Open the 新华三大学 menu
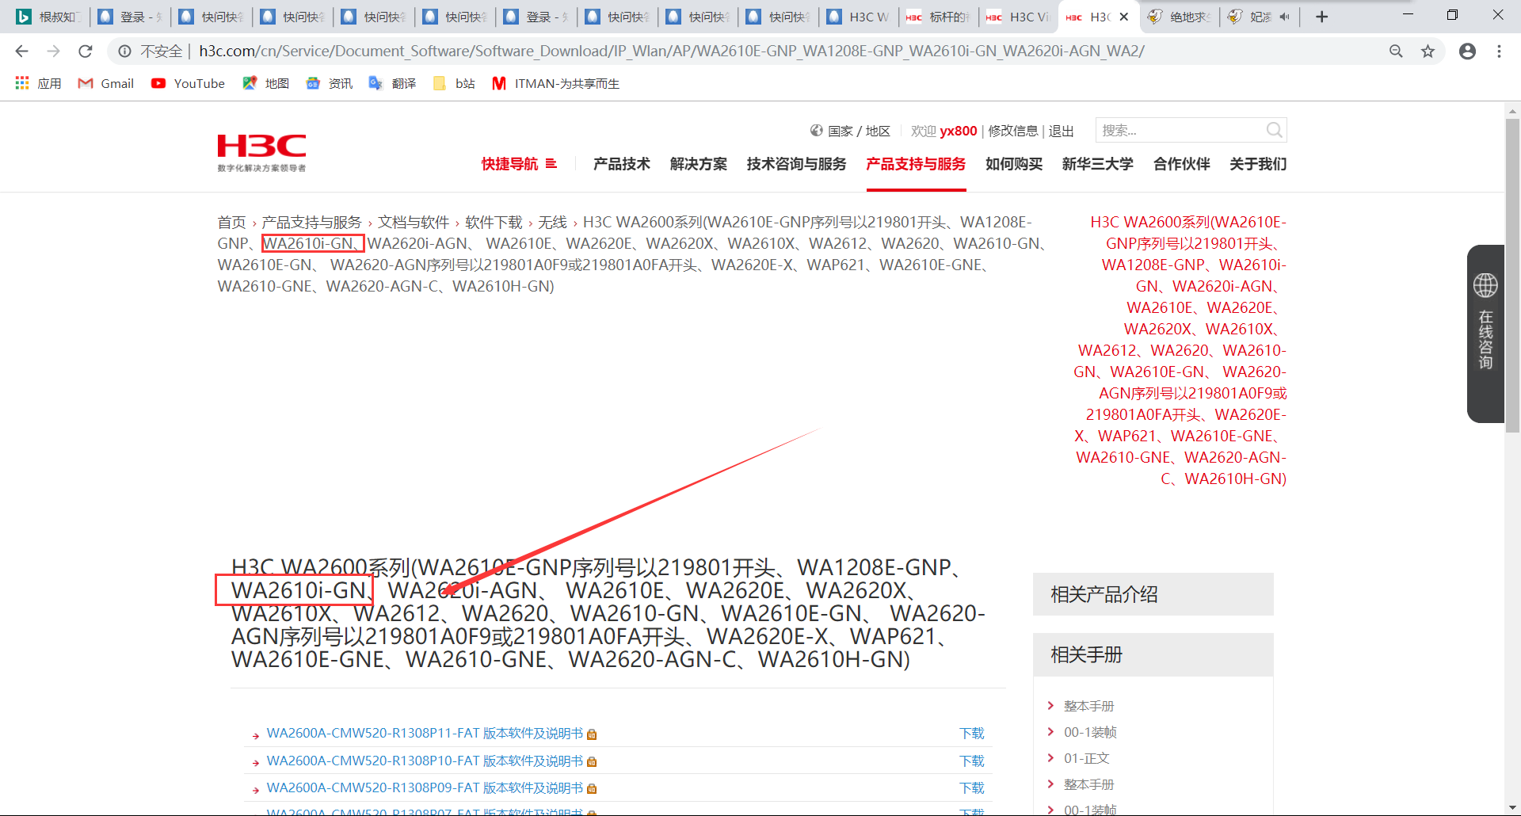Viewport: 1521px width, 816px height. (1098, 164)
